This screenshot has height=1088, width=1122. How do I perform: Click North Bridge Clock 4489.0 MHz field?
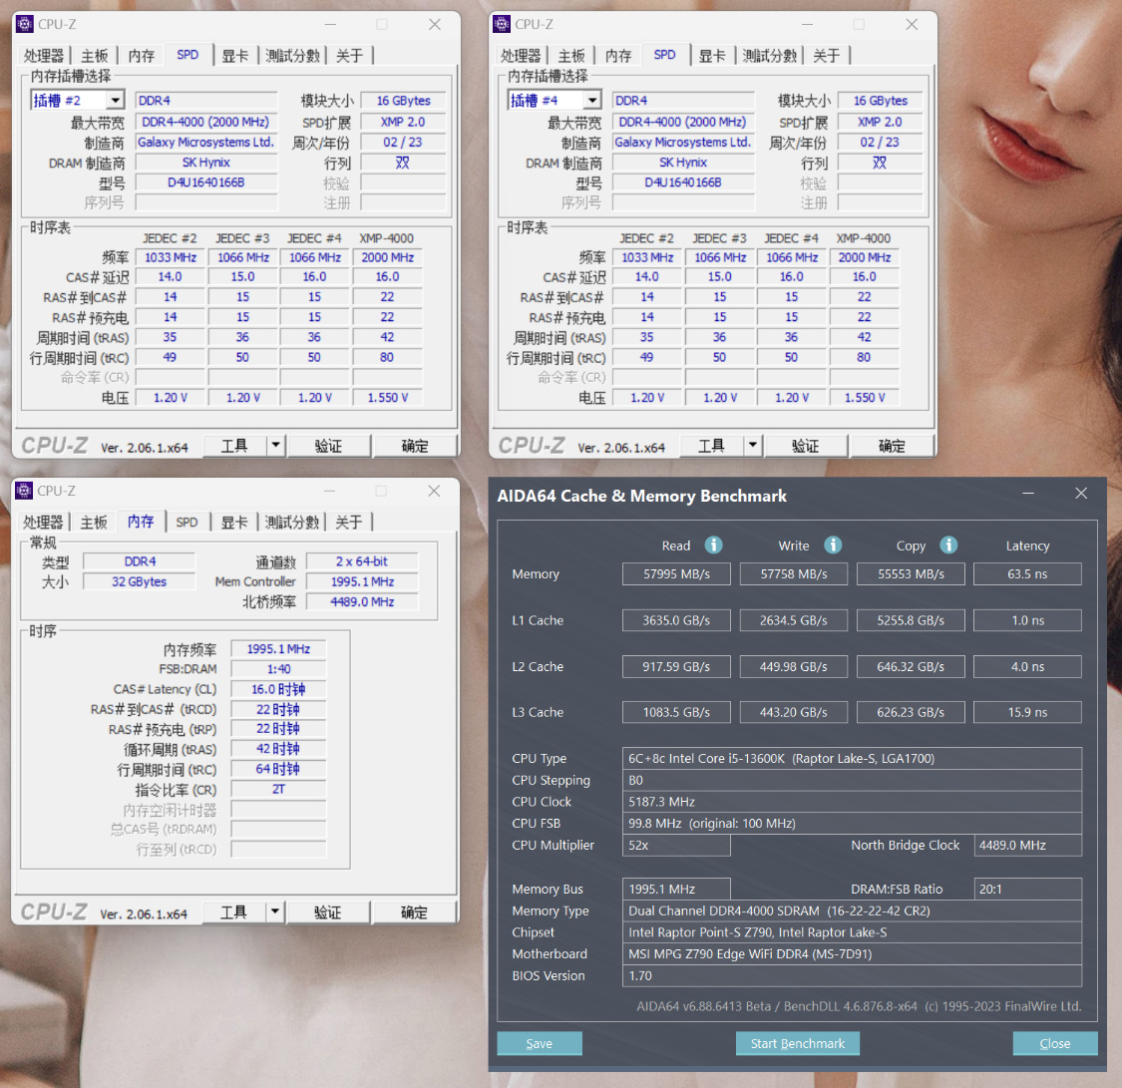click(1027, 845)
